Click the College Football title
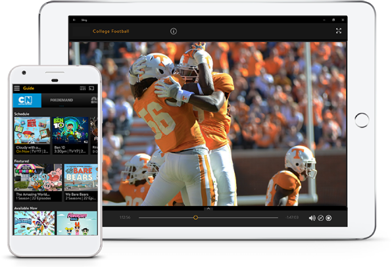Viewport: 392px width, 267px height. click(x=111, y=32)
